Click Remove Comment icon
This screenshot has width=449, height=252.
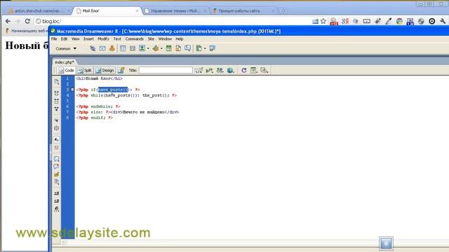pyautogui.click(x=56, y=167)
